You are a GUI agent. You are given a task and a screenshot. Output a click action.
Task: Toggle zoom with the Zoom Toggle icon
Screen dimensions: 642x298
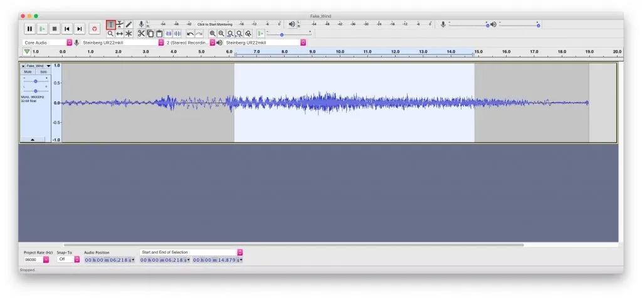tap(248, 34)
